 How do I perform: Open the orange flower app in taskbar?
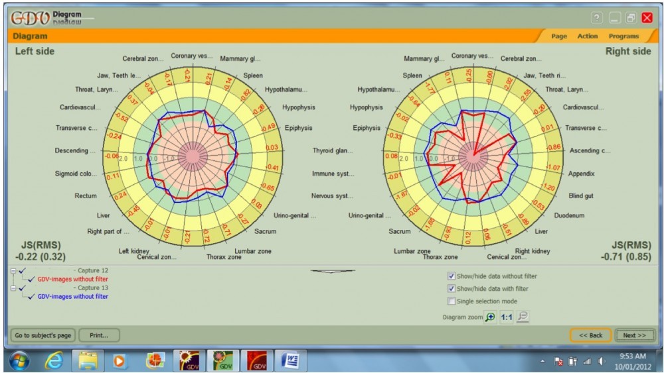[x=155, y=361]
